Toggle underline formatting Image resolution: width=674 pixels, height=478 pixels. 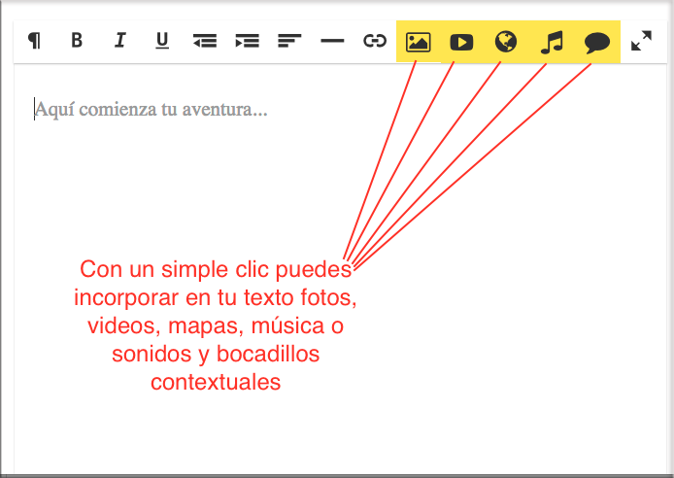click(x=162, y=41)
